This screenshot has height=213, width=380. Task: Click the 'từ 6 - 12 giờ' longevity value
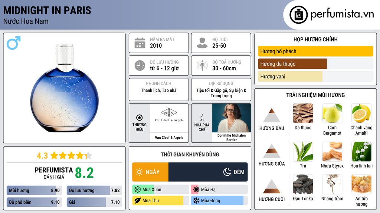click(164, 68)
